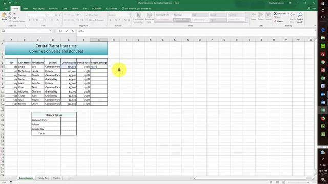Click the Branch Totals header cell
The height and width of the screenshot is (184, 328).
[54, 115]
